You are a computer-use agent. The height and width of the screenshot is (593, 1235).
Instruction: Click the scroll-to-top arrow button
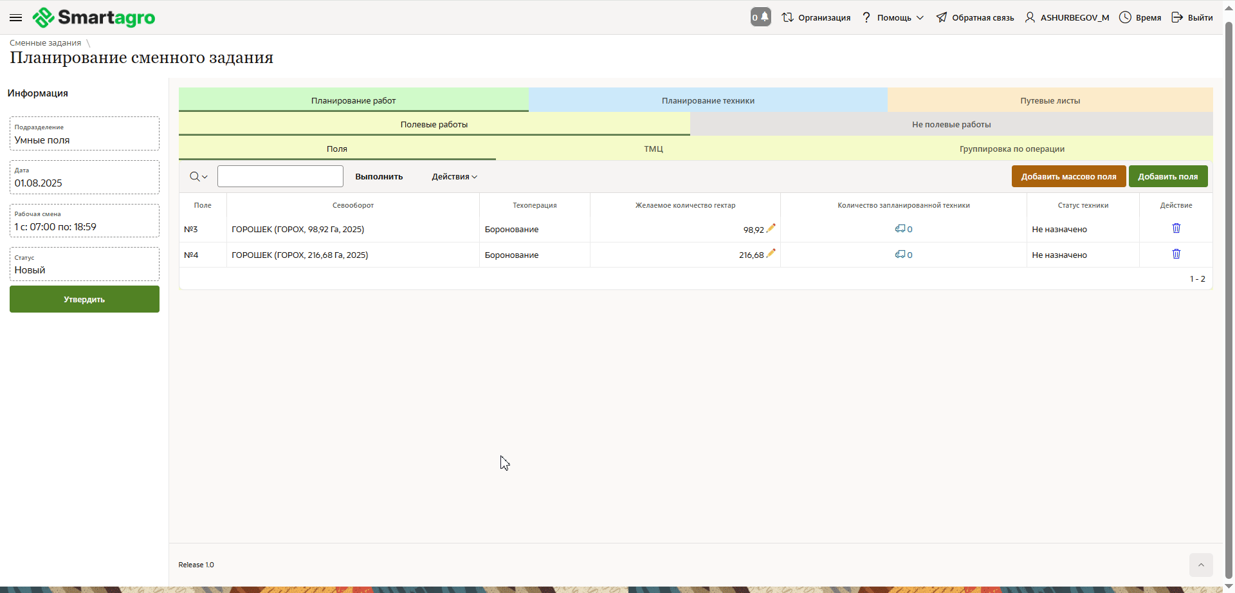(1200, 565)
